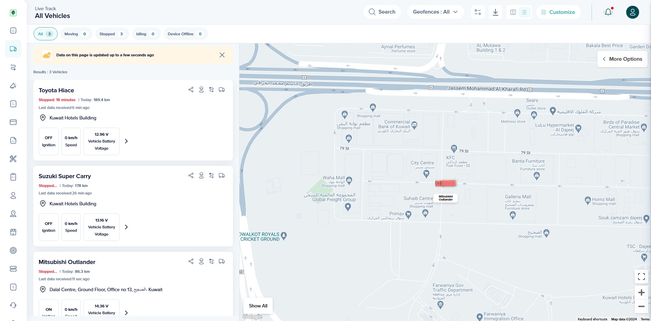Click the driver icon on Mitsubishi Outlander card
This screenshot has height=321, width=651.
point(201,261)
